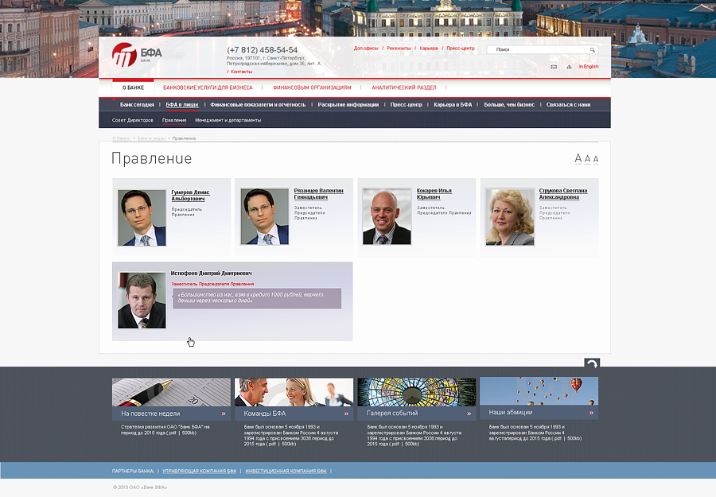The image size is (716, 497).
Task: Click О банке breadcrumb
Action: click(121, 138)
